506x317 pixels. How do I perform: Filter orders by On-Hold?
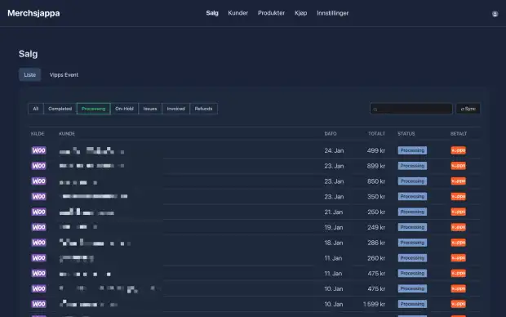point(124,109)
